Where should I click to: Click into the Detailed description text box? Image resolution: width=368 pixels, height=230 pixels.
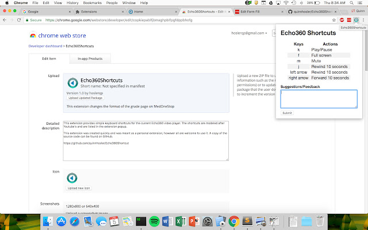click(145, 141)
